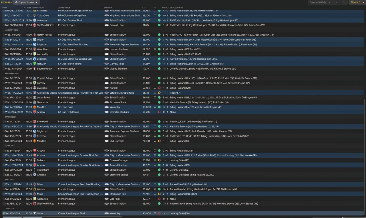Click the West Ham club badge
This screenshot has height=218, width=366.
[34, 49]
